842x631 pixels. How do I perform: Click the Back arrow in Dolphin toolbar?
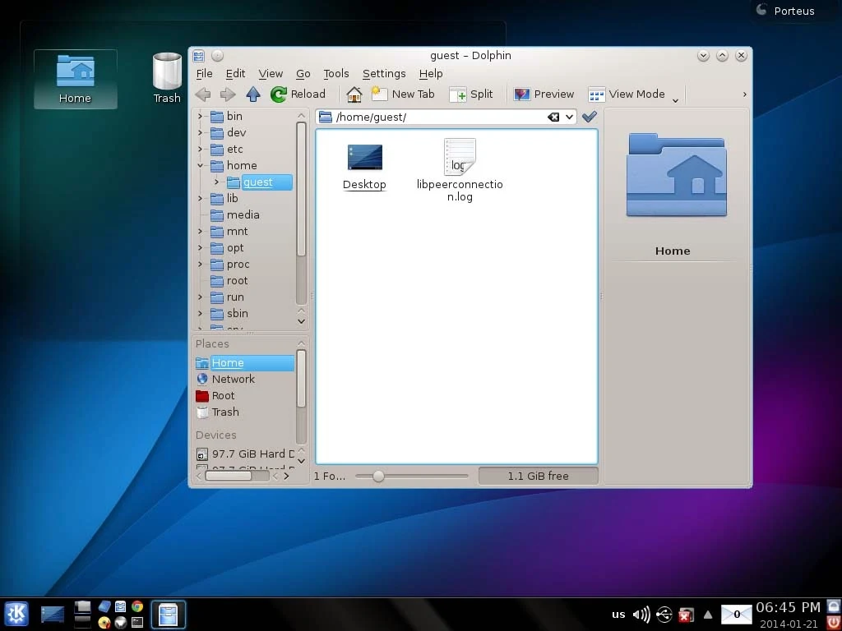(203, 94)
